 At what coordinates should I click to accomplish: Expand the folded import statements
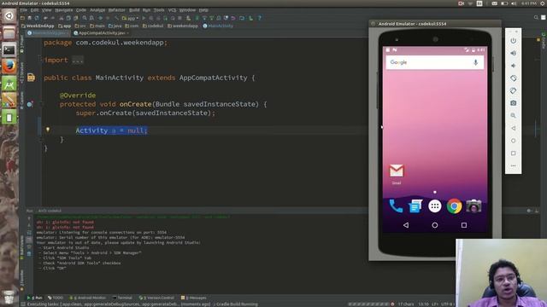click(x=78, y=61)
